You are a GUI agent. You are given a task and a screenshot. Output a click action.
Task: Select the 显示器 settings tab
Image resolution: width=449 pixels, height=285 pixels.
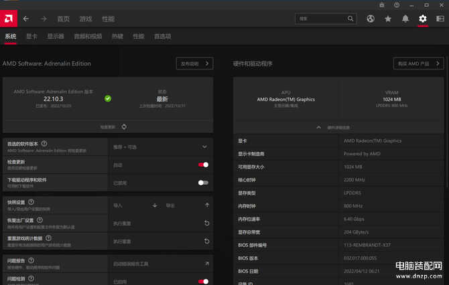[56, 36]
